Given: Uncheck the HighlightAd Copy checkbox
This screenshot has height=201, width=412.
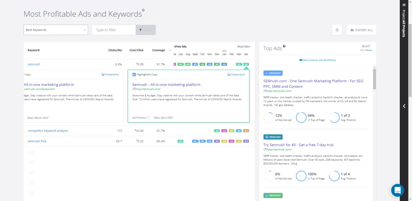Looking at the screenshot, I should 134,74.
